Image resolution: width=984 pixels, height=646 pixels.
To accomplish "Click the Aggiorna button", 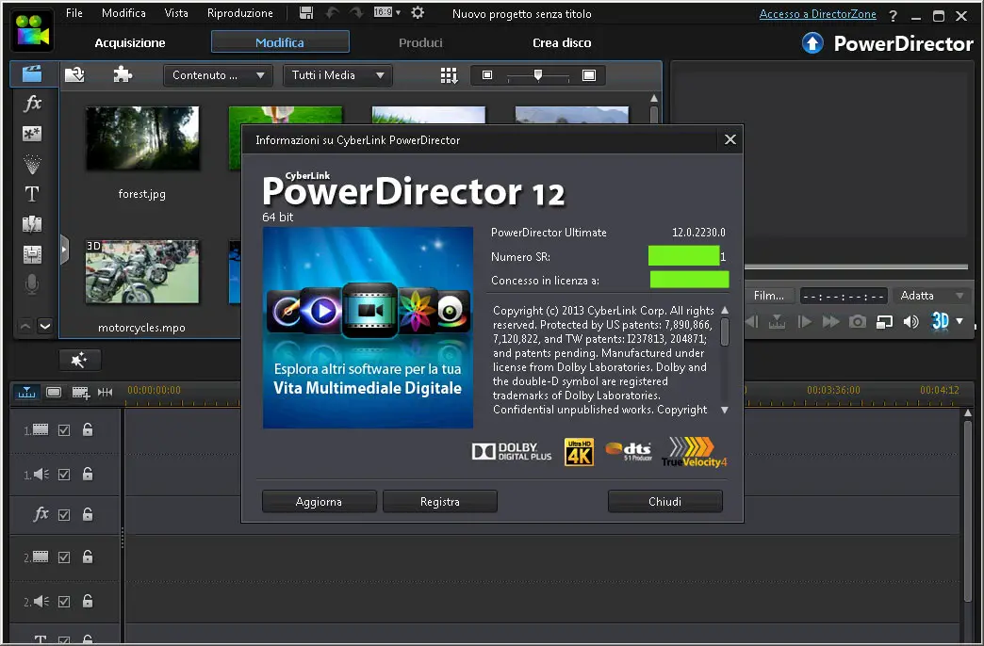I will pyautogui.click(x=319, y=502).
